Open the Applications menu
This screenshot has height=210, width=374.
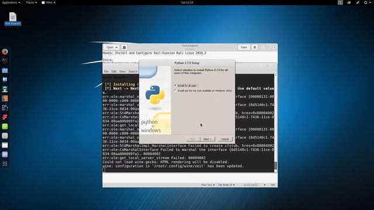point(11,2)
